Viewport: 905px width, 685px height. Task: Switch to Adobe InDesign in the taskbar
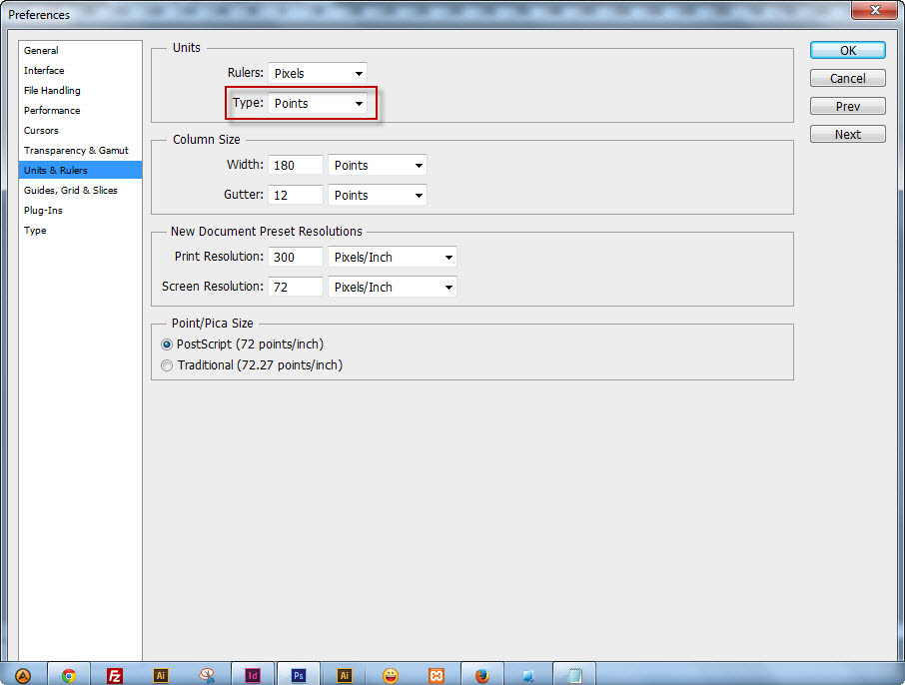click(x=252, y=675)
